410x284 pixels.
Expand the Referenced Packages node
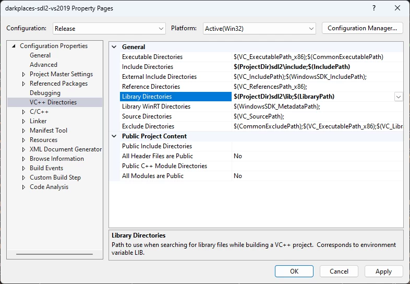click(x=23, y=84)
